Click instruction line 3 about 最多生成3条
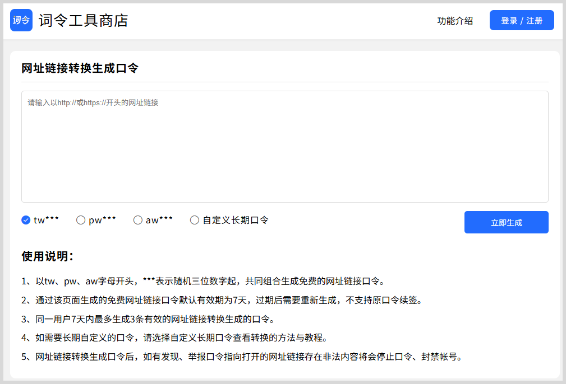This screenshot has height=384, width=566. [148, 319]
